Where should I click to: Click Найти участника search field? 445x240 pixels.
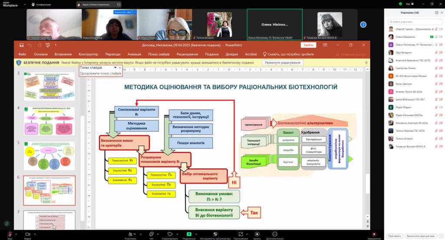click(x=415, y=22)
